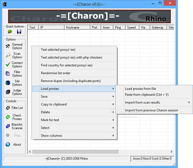Viewport: 193px width, 168px height.
Task: Click the Test column header
Action: tap(33, 28)
